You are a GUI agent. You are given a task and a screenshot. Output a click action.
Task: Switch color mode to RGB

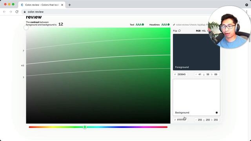pyautogui.click(x=198, y=31)
